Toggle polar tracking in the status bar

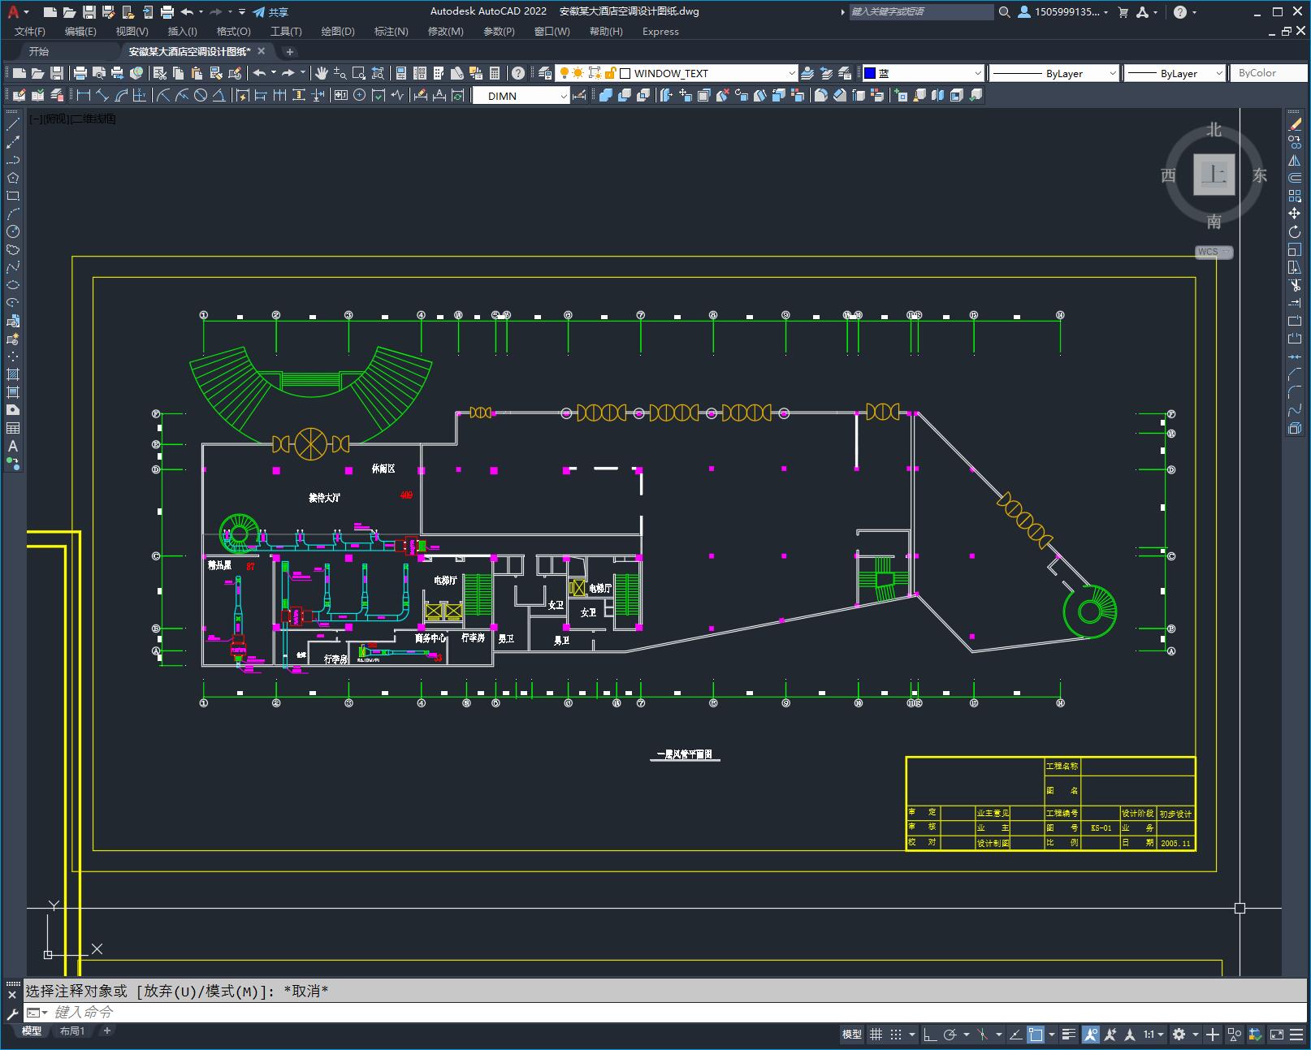pos(950,1035)
